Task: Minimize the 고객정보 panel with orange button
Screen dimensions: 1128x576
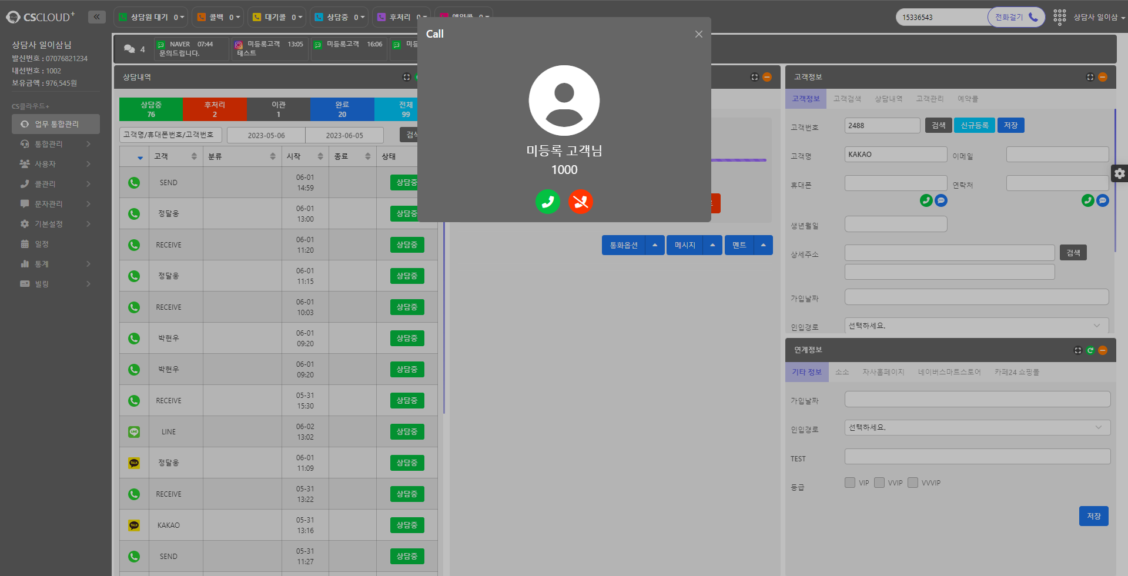Action: point(1103,77)
